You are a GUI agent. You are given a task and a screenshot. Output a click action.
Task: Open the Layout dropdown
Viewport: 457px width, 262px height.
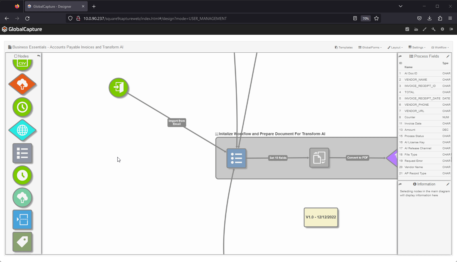coord(395,47)
